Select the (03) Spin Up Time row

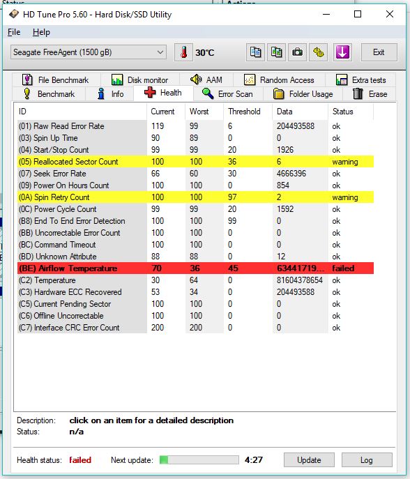[x=195, y=138]
